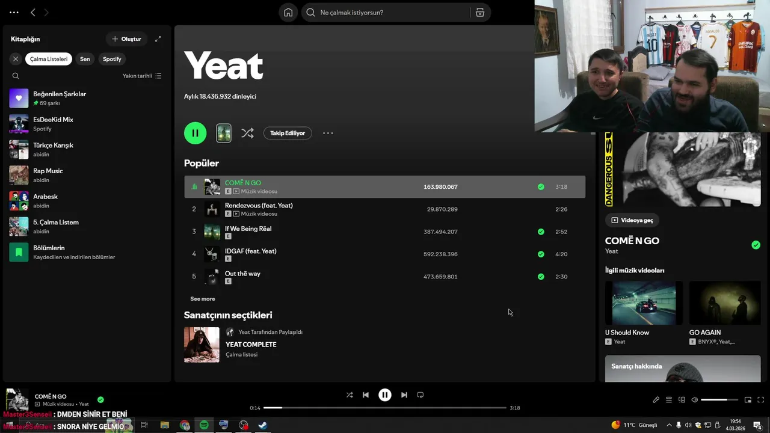Toggle repeat in the player bar
770x433 pixels.
pos(420,395)
